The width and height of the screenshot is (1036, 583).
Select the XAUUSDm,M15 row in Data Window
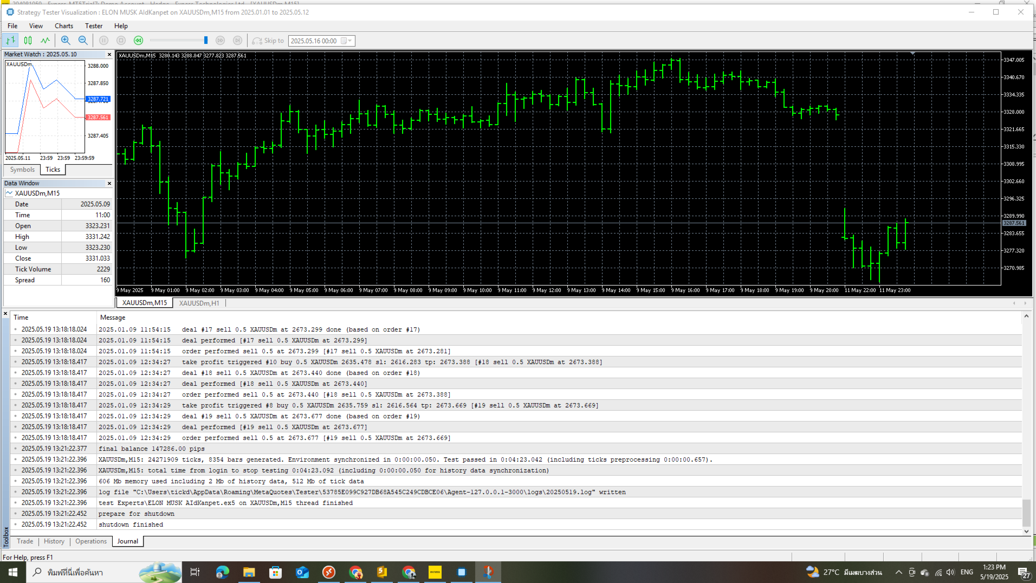tap(58, 193)
